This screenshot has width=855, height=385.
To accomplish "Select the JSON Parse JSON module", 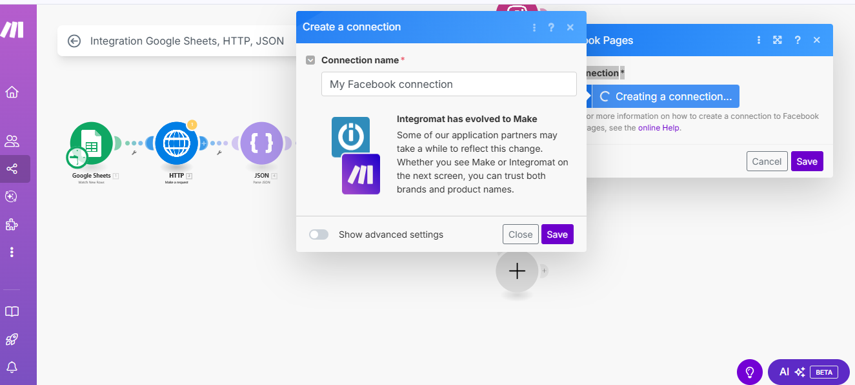I will pyautogui.click(x=261, y=143).
